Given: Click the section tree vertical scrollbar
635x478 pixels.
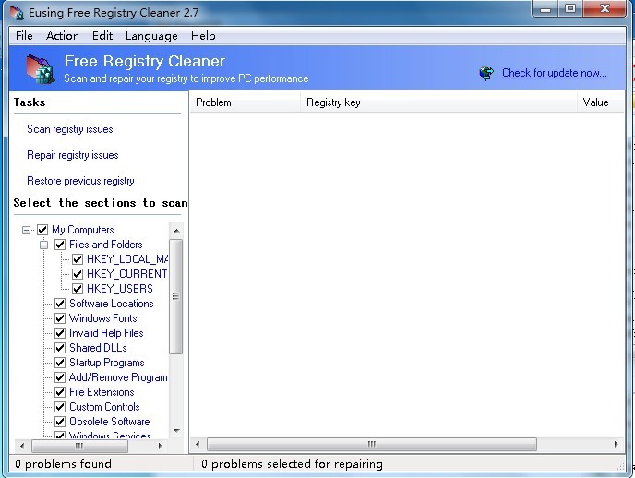Looking at the screenshot, I should point(175,295).
